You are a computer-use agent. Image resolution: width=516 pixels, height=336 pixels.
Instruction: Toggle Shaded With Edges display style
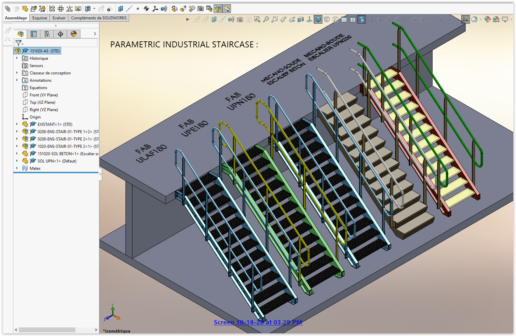318,19
